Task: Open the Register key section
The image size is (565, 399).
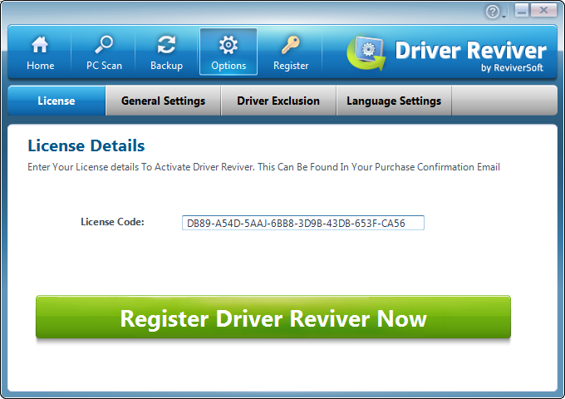Action: pyautogui.click(x=291, y=52)
